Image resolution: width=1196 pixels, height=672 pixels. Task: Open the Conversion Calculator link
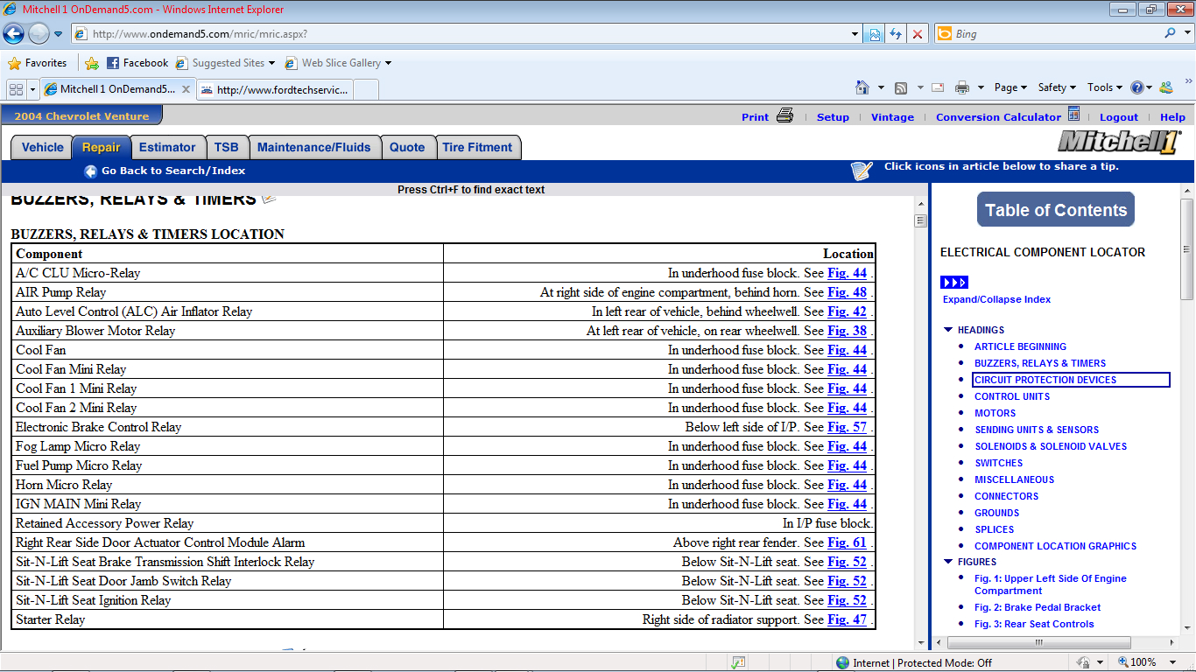998,117
